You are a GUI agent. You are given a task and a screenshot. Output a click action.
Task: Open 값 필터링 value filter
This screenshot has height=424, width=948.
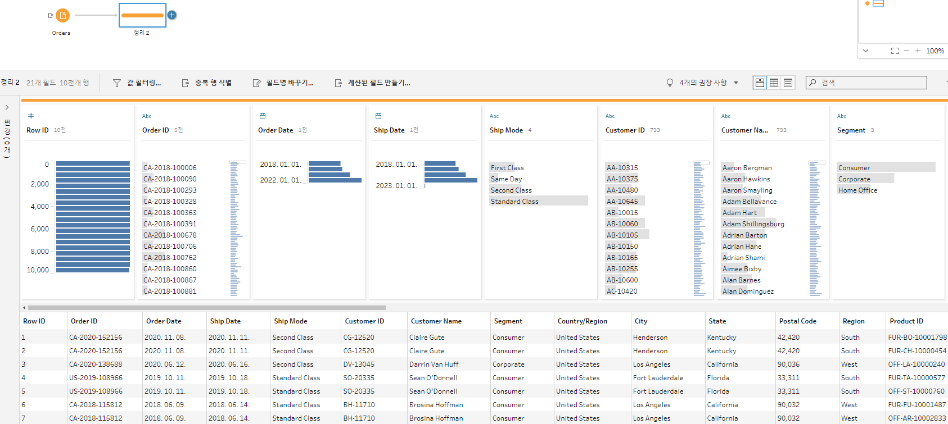pos(137,83)
